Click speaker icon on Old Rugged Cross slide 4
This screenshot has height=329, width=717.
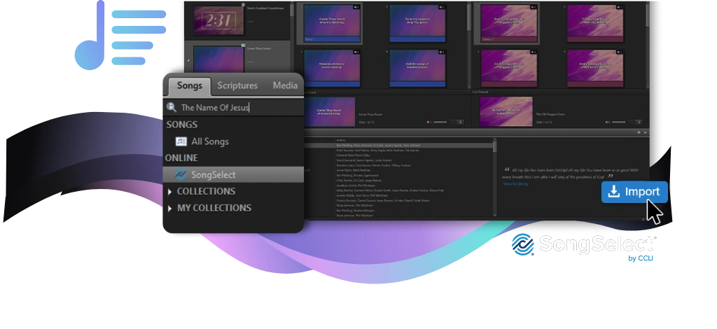click(x=620, y=52)
